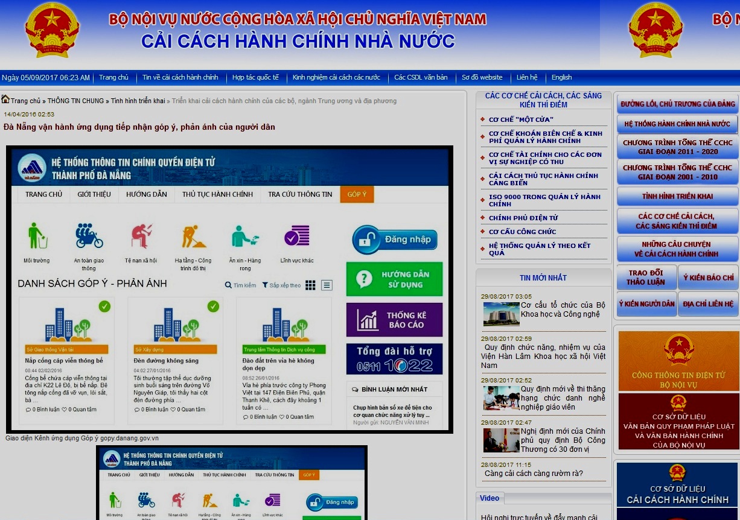Click article date 14/04/2016 02:53

[x=29, y=114]
